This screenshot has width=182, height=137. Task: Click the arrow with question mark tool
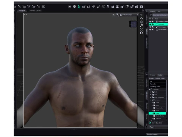click(x=127, y=7)
